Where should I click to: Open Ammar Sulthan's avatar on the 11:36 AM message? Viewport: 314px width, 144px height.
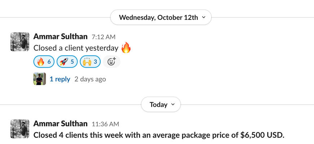[20, 129]
